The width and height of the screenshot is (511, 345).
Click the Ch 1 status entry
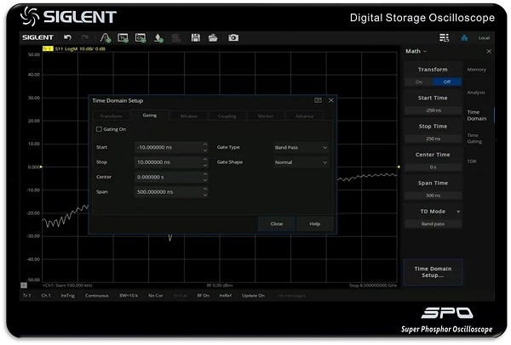click(46, 296)
